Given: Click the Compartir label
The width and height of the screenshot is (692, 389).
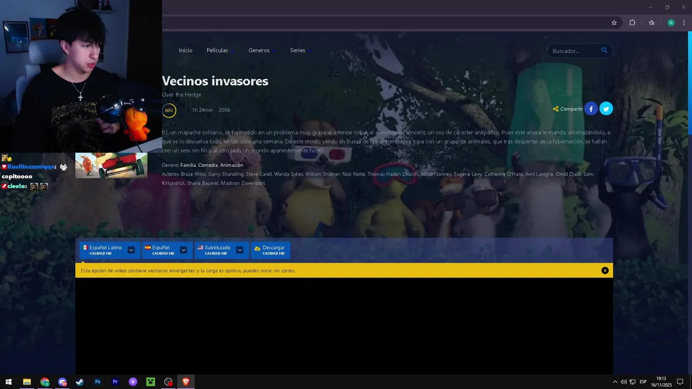Looking at the screenshot, I should [571, 109].
